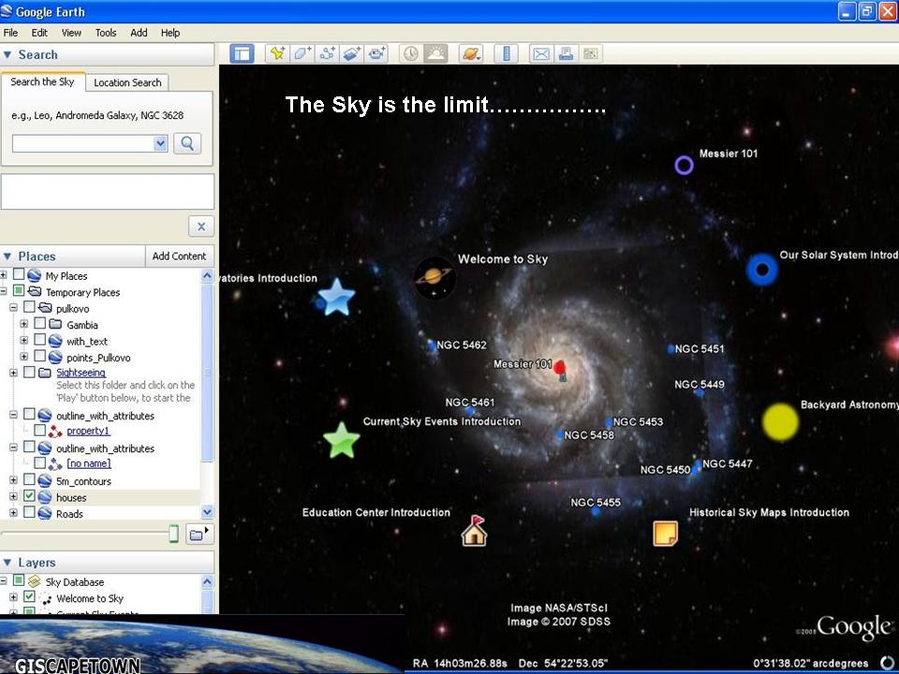
Task: Open the Places folder tour button
Action: [x=199, y=535]
